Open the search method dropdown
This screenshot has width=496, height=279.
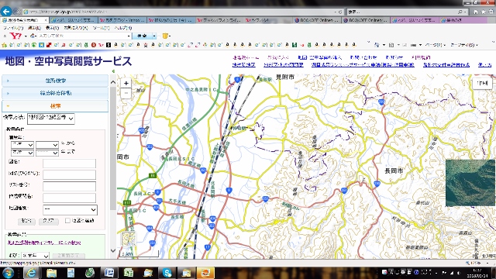51,119
